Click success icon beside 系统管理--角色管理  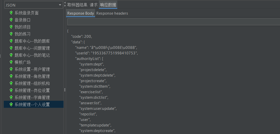point(11,76)
